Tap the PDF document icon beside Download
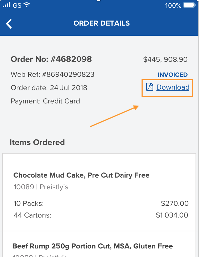 pos(150,87)
